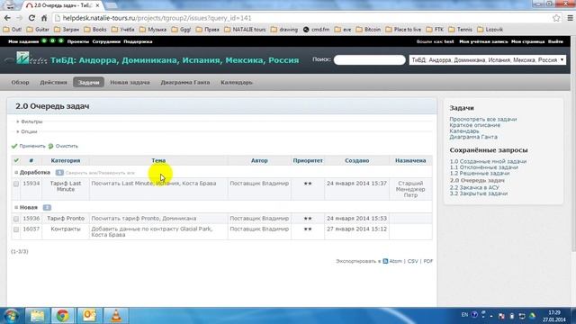Open the Обзор tab
Image resolution: width=576 pixels, height=324 pixels.
(x=20, y=82)
